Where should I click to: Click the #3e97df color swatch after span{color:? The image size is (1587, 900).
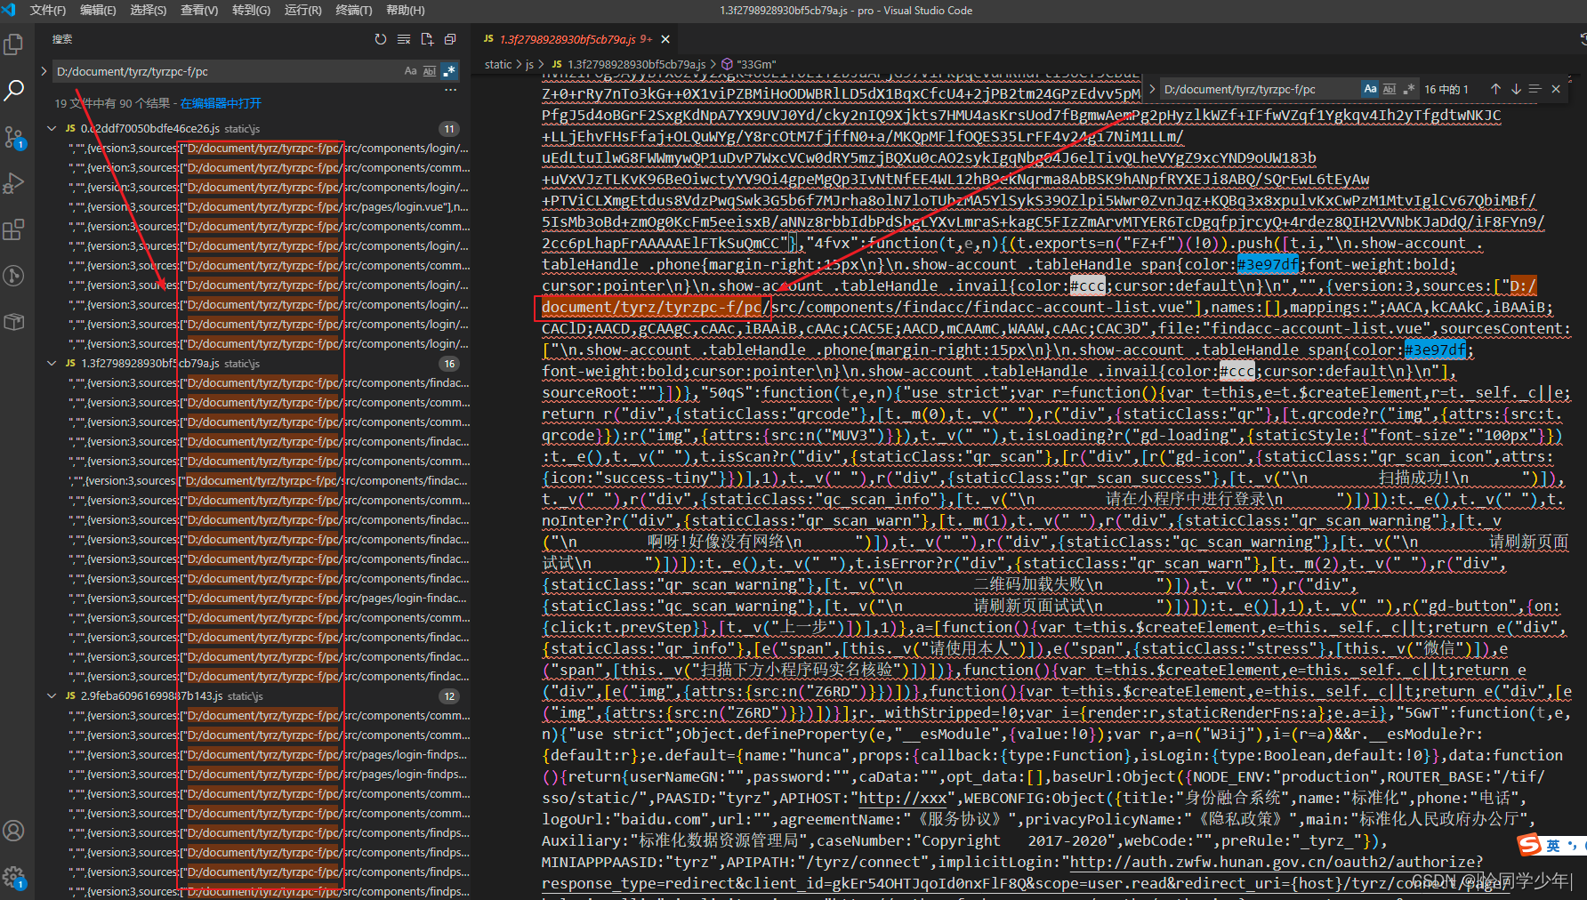click(x=1267, y=264)
